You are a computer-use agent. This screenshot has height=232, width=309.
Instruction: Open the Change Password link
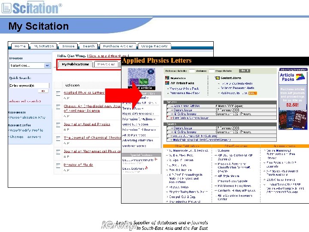(x=25, y=137)
